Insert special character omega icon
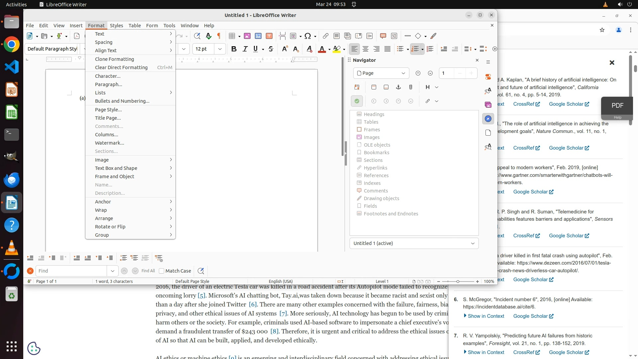Viewport: 638px width, 359px height. click(x=308, y=36)
